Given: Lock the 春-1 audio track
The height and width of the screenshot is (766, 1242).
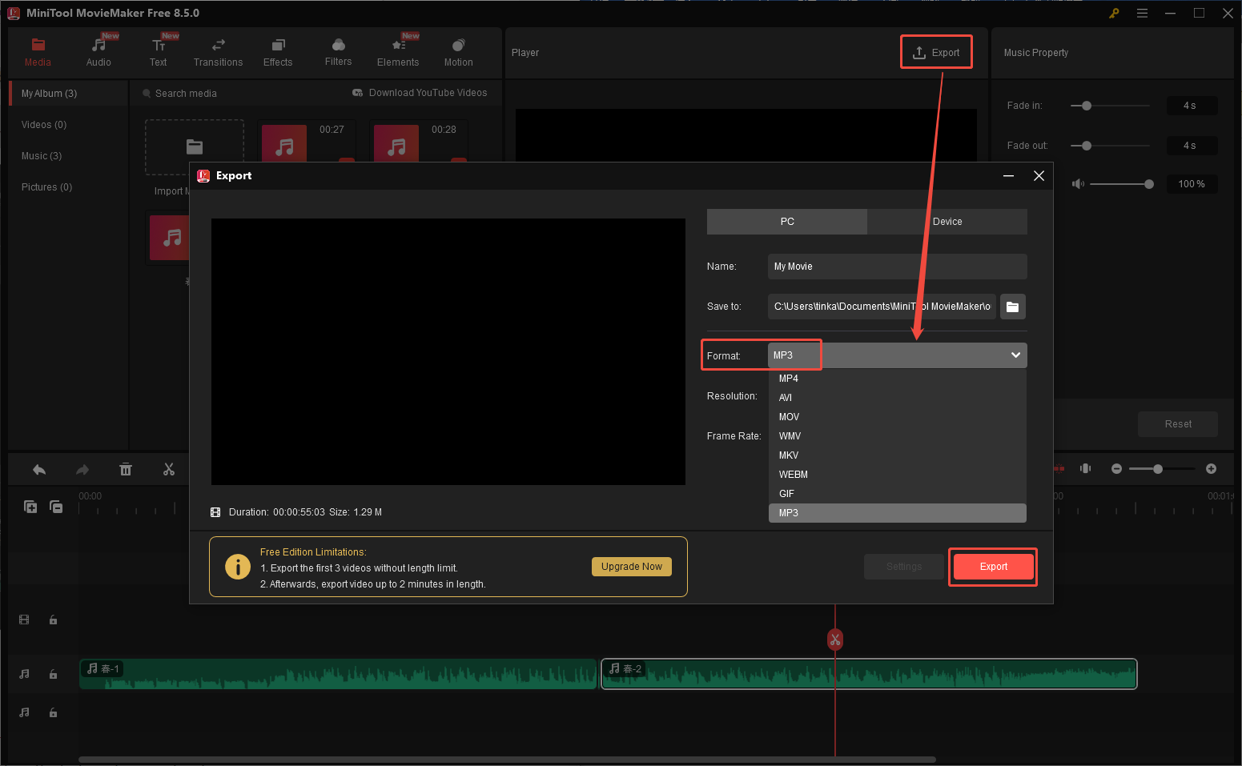Looking at the screenshot, I should [x=53, y=674].
